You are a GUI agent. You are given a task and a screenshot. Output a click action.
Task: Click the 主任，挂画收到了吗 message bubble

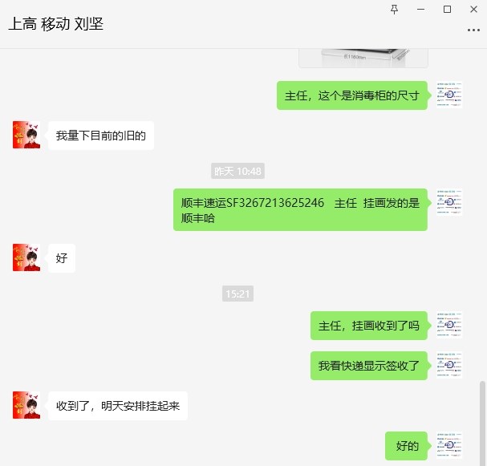(369, 326)
